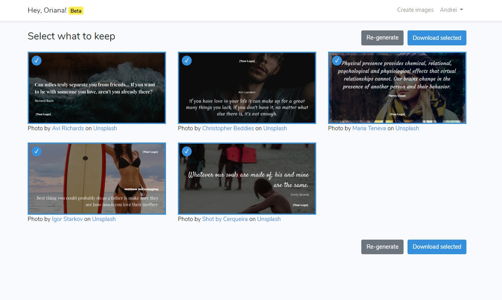Uncheck the Henry Cloud quote image checkmark

337,60
